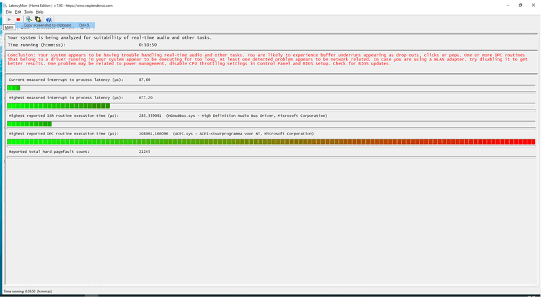Start monitoring with the play button
Screen dimensions: 543x297
(10, 20)
